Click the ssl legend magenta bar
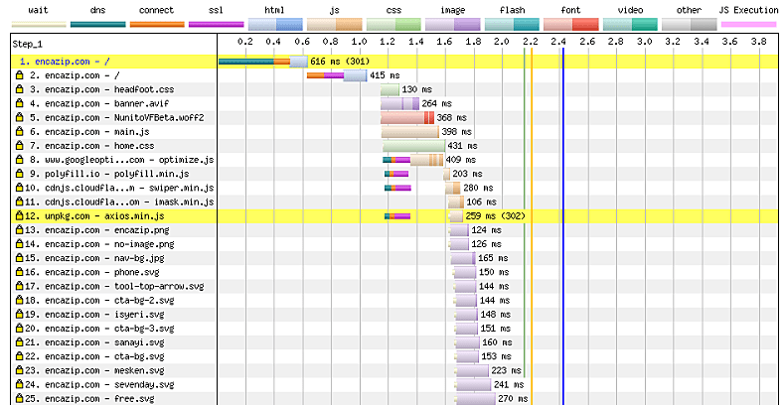Screen dimensions: 784x405 pyautogui.click(x=217, y=25)
